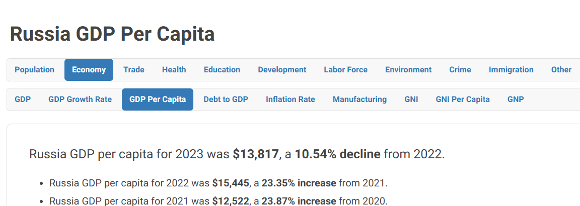Open the Population tab
Screen dimensions: 580x206
click(34, 70)
